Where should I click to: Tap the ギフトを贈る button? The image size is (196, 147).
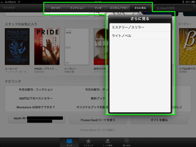point(159,120)
